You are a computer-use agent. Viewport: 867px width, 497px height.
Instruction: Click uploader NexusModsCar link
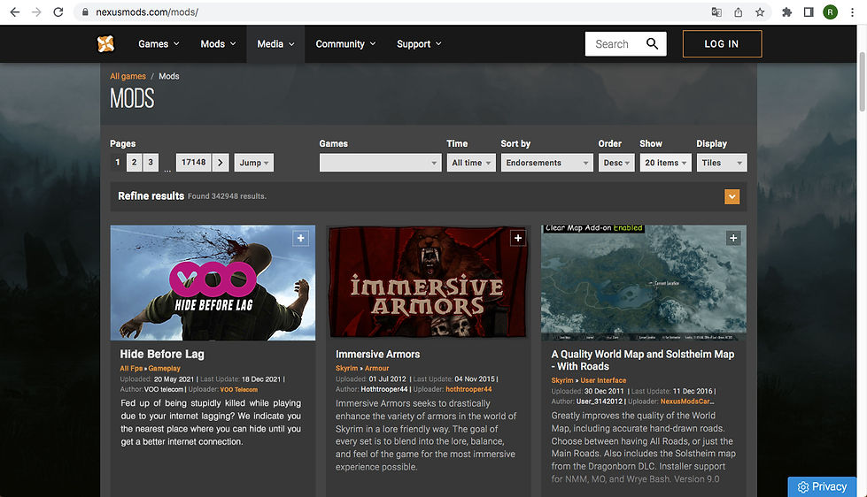click(687, 401)
